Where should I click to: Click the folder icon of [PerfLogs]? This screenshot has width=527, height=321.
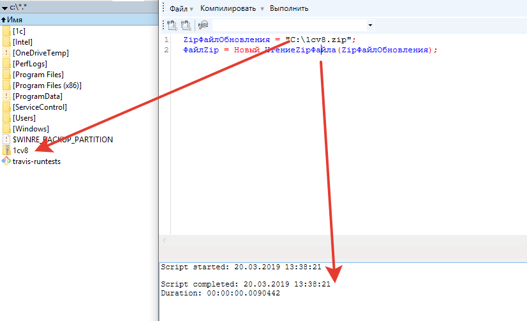[x=6, y=64]
